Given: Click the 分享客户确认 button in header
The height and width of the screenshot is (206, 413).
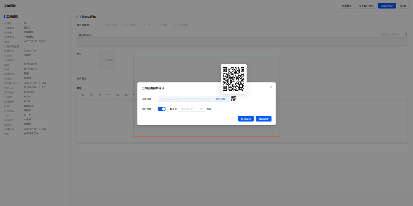Looking at the screenshot, I should point(366,6).
